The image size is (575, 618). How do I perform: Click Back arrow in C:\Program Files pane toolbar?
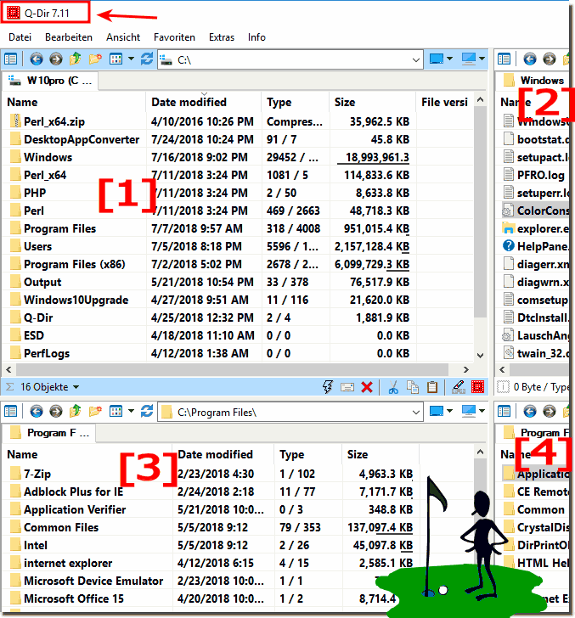tap(37, 412)
